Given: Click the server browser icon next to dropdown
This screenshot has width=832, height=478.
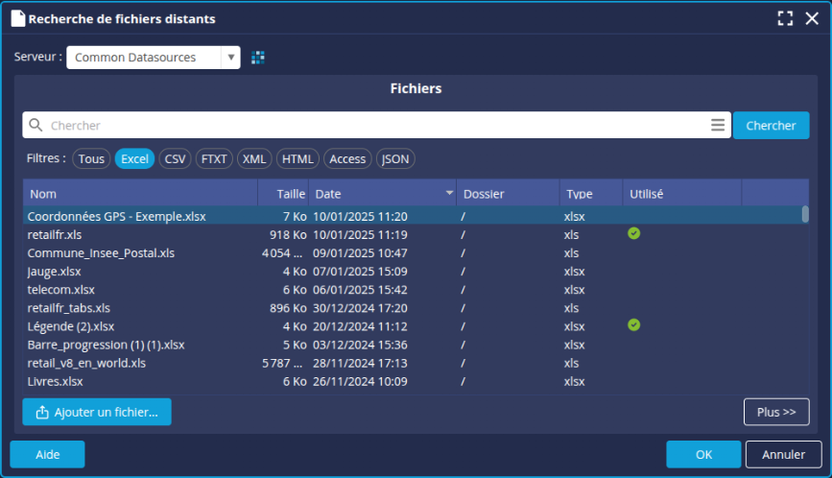Looking at the screenshot, I should coord(257,58).
